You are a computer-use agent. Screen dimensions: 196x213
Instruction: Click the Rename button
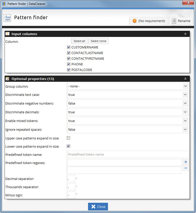(181, 21)
